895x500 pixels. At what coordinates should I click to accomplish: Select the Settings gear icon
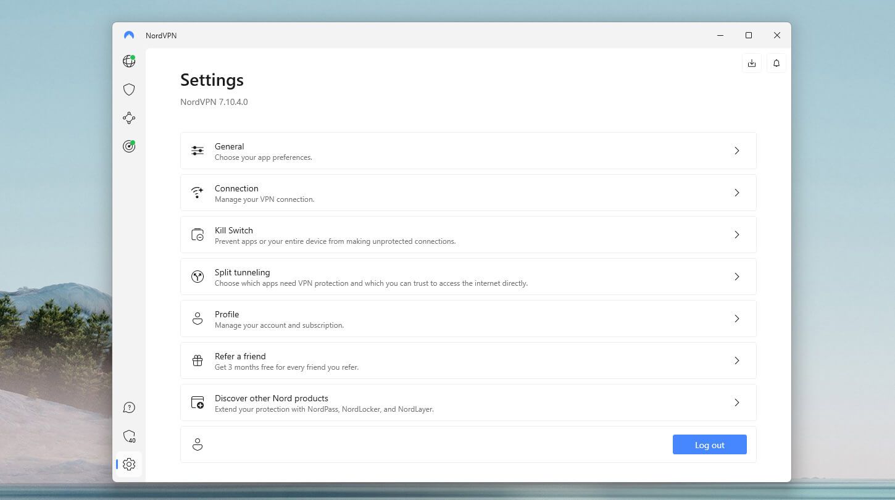point(129,464)
